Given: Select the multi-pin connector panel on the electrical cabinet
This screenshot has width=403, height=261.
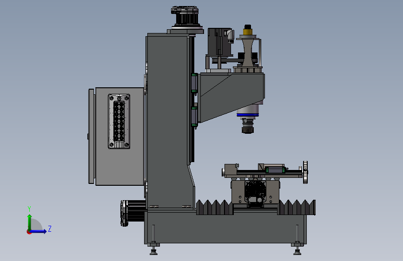Looking at the screenshot, I should click(119, 121).
